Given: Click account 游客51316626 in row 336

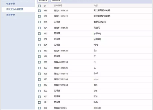Looking at the screenshot, I should click(x=61, y=10).
